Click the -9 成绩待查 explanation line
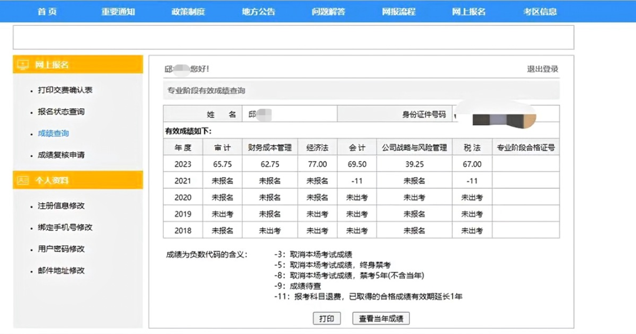The width and height of the screenshot is (636, 334). [x=298, y=286]
